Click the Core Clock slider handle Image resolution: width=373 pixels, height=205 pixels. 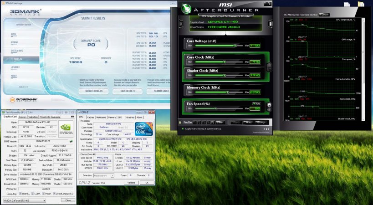click(x=225, y=62)
